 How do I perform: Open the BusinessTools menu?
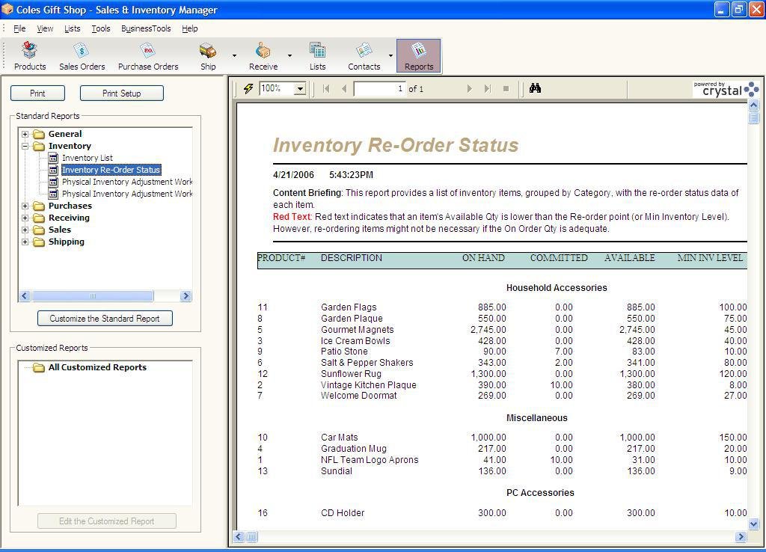click(x=146, y=28)
